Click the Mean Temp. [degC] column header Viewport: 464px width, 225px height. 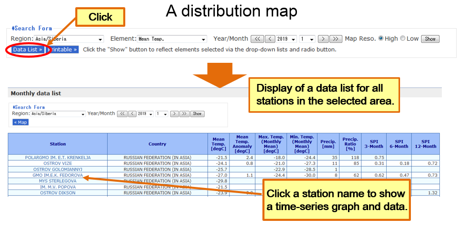pos(219,144)
